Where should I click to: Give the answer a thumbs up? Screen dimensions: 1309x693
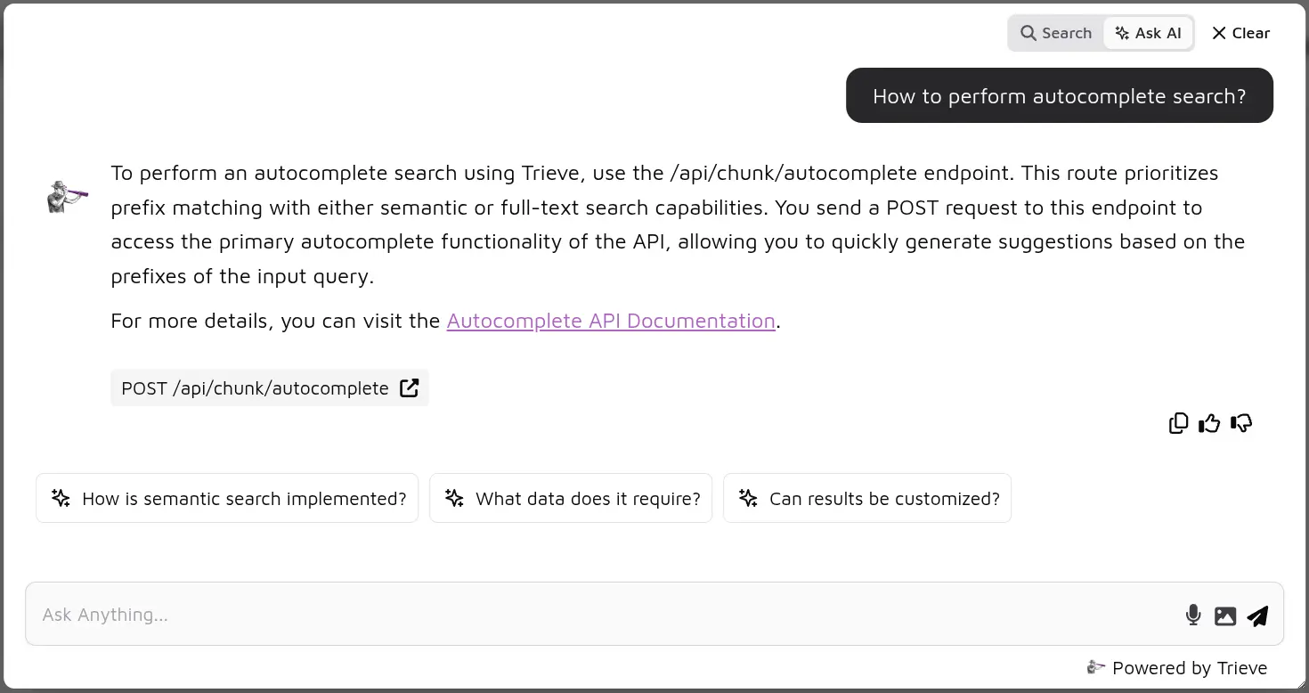click(x=1209, y=423)
